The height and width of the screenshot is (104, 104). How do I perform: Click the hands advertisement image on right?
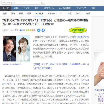coord(99,69)
